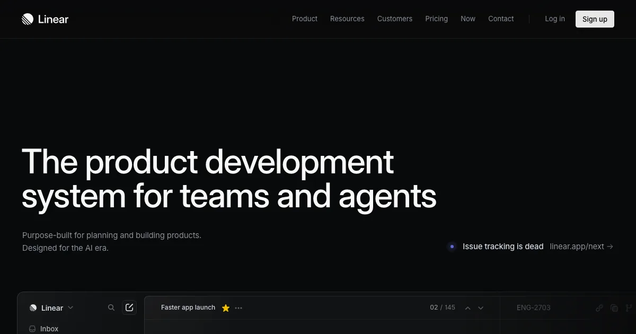
Task: Click the copy link icon next to ENG-2703
Action: click(599, 308)
